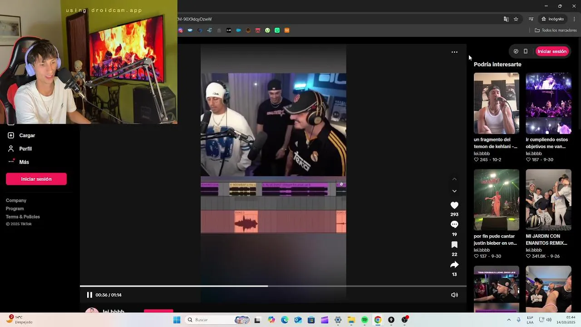Open the comments bubble showing 19
The height and width of the screenshot is (327, 581).
point(454,224)
